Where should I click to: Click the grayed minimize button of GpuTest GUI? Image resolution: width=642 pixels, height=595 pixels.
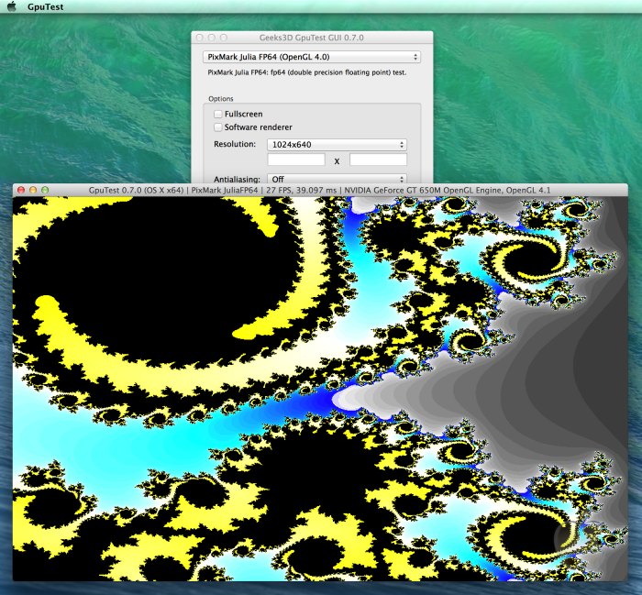point(211,38)
